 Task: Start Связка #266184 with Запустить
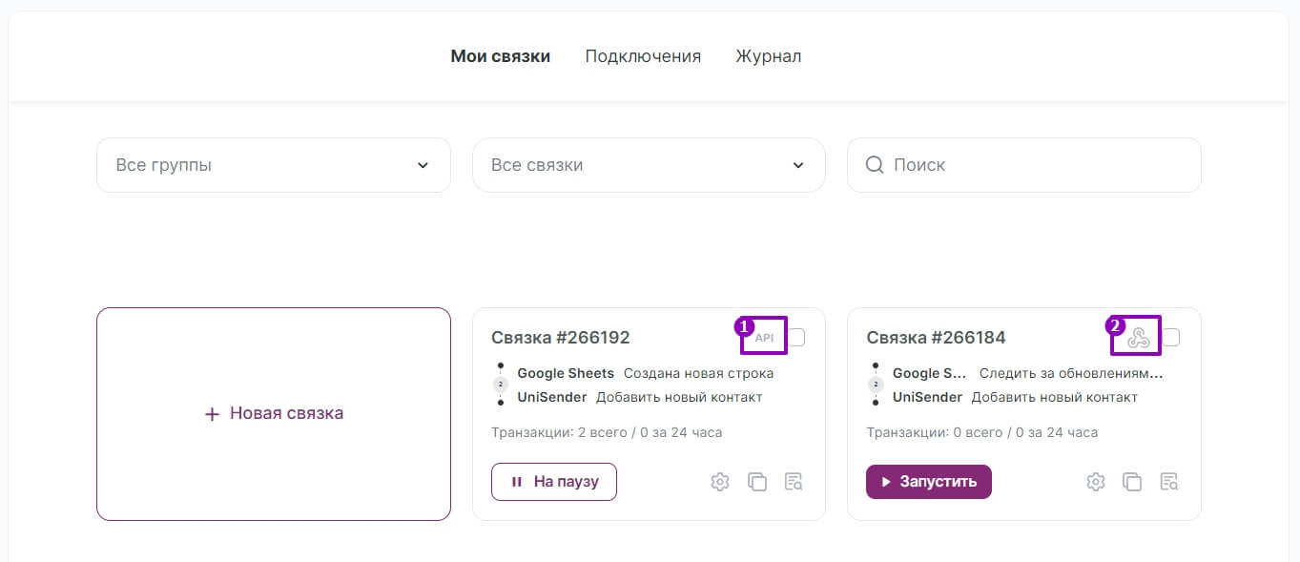coord(929,482)
